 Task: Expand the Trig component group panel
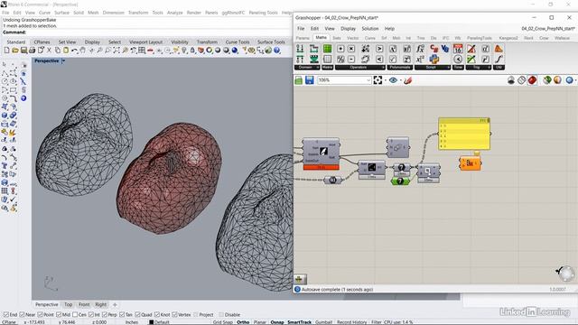pyautogui.click(x=479, y=68)
